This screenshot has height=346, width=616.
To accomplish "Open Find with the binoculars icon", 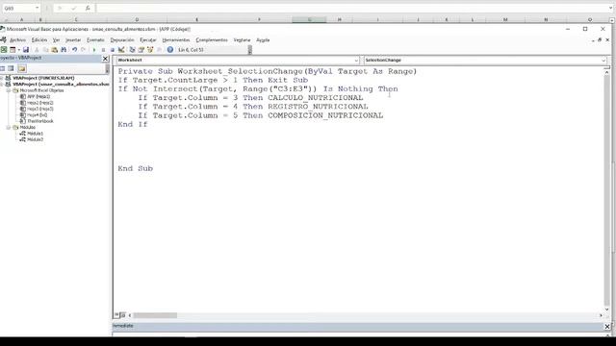I will click(64, 50).
